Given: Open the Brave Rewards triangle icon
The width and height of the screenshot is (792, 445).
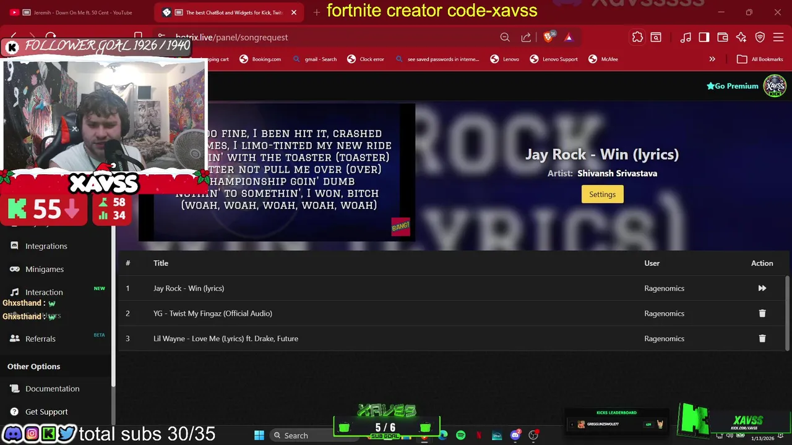Looking at the screenshot, I should [x=569, y=37].
